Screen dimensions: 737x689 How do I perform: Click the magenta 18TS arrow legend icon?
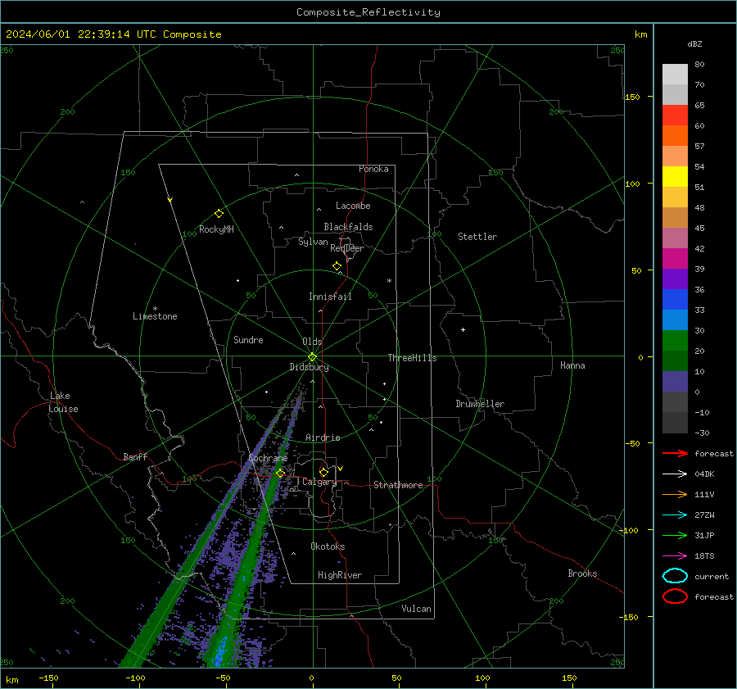click(x=675, y=556)
